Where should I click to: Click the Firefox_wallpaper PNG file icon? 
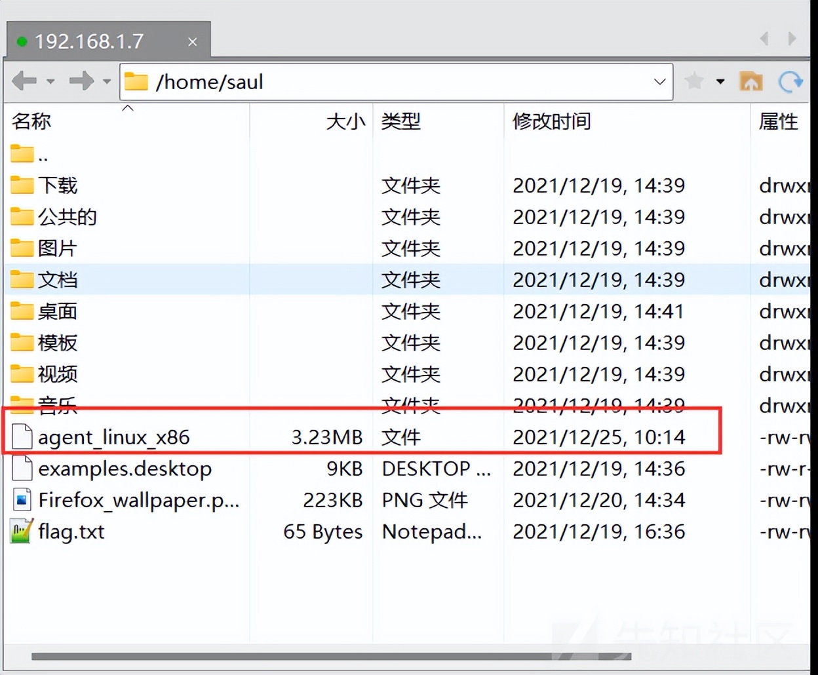22,500
